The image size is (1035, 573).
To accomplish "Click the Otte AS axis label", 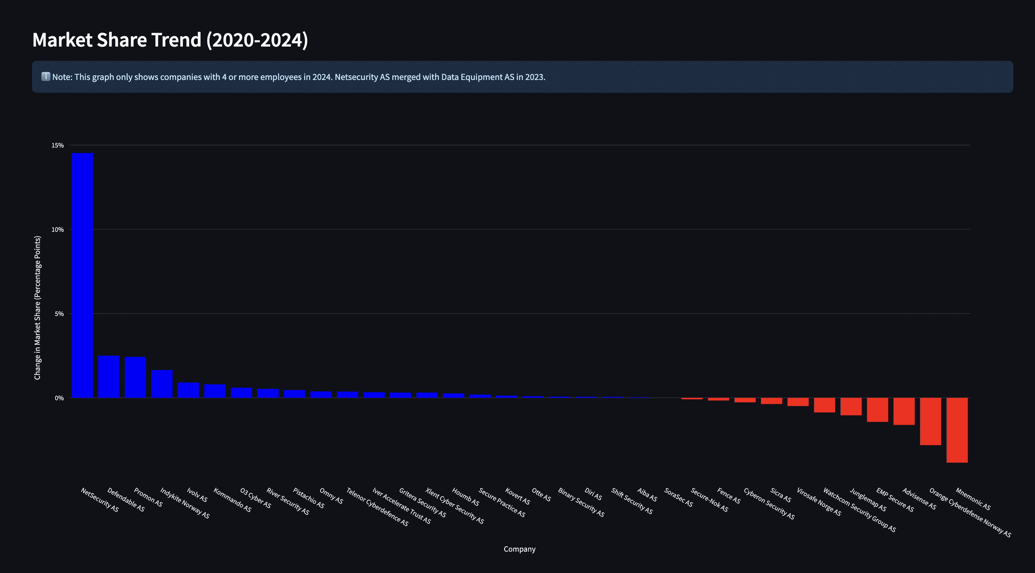I will (x=541, y=494).
